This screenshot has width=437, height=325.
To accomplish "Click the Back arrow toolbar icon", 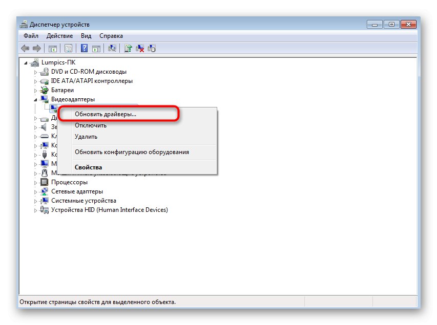I will click(25, 49).
